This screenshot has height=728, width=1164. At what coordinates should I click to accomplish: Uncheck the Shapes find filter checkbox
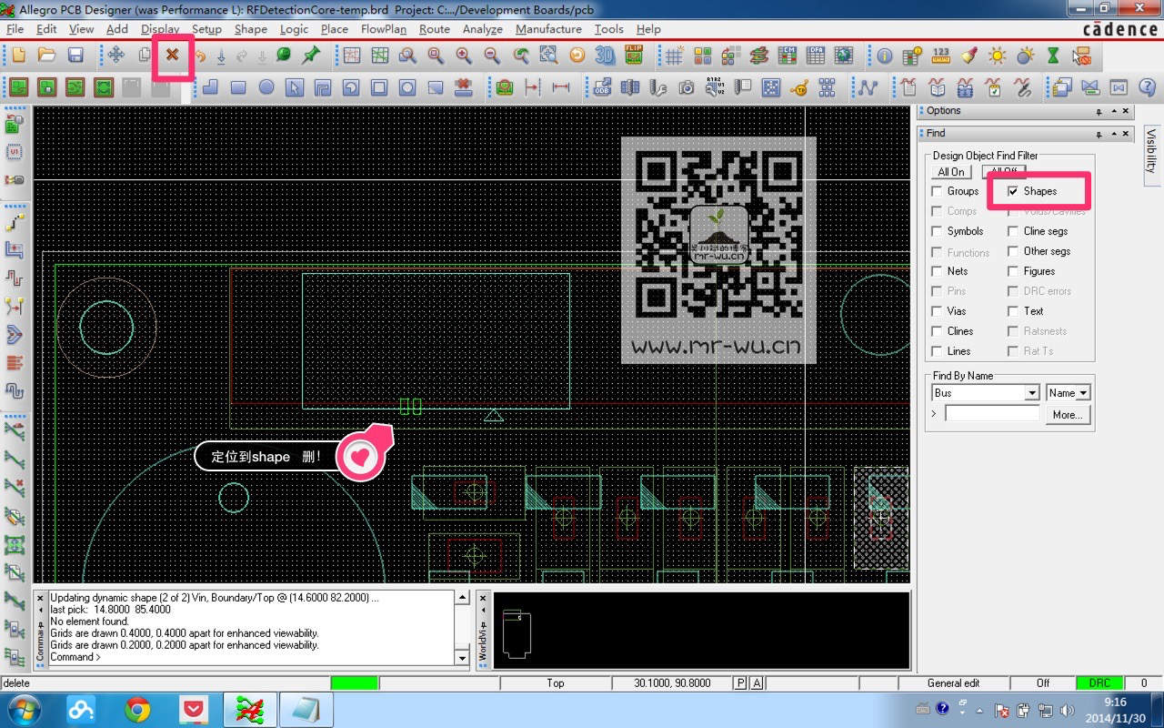[x=1013, y=191]
